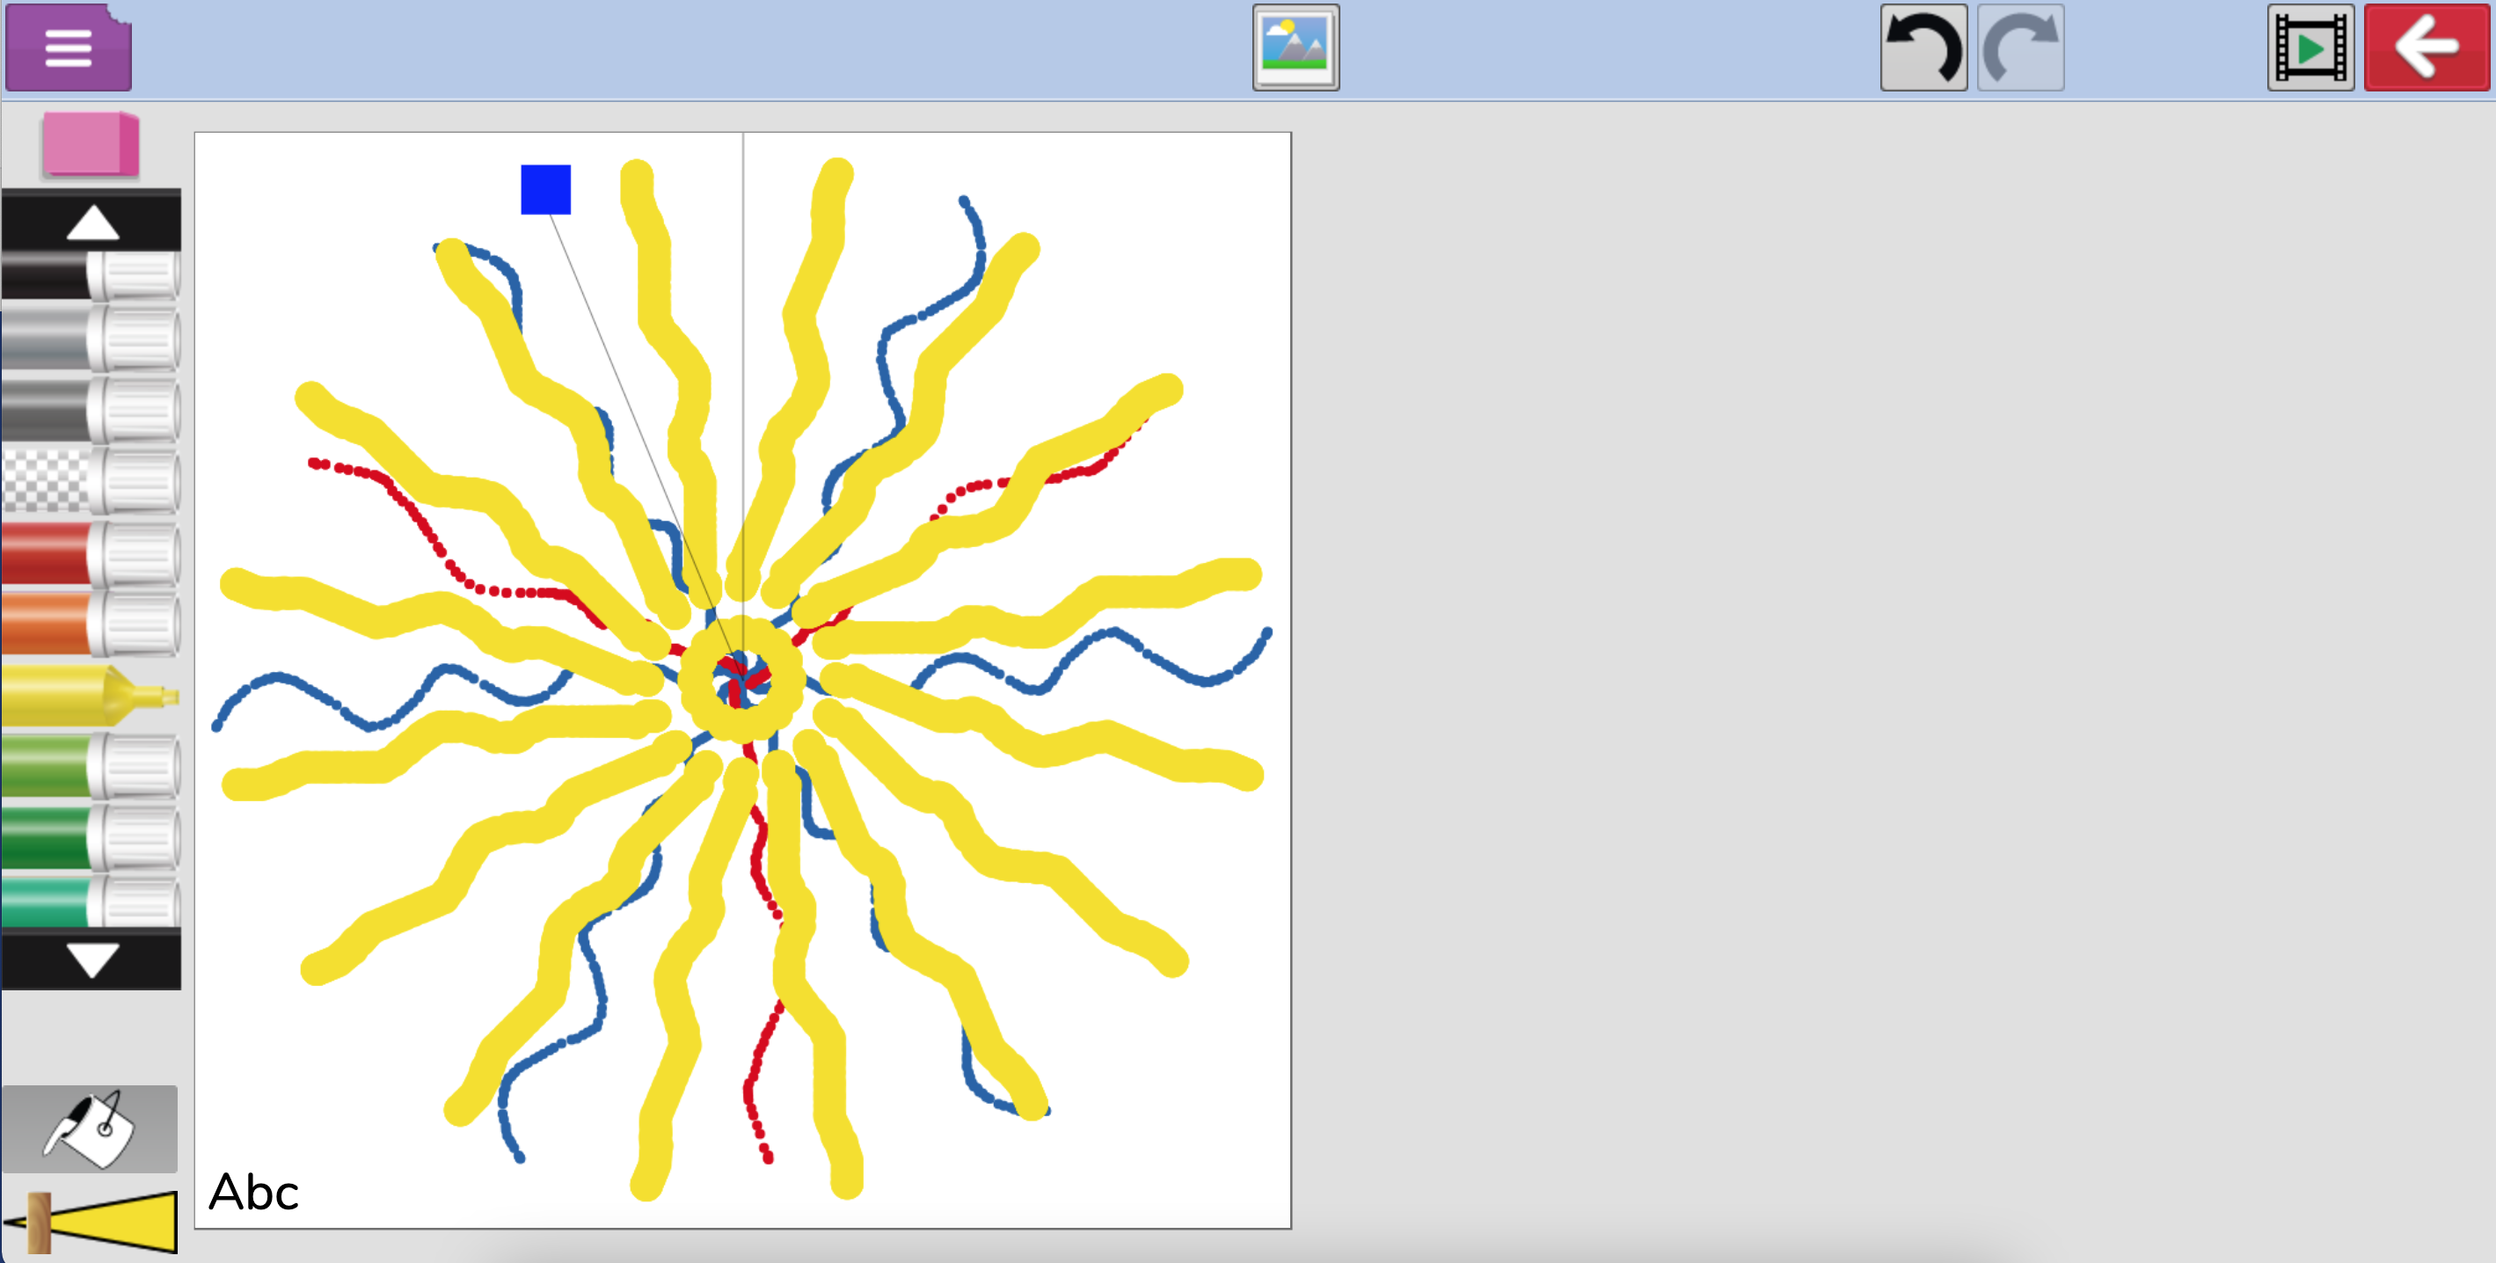Go back with the red arrow button
The image size is (2496, 1263).
pyautogui.click(x=2427, y=47)
